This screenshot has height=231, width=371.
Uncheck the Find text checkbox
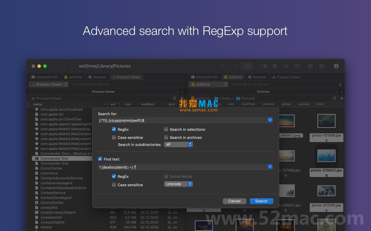100,159
